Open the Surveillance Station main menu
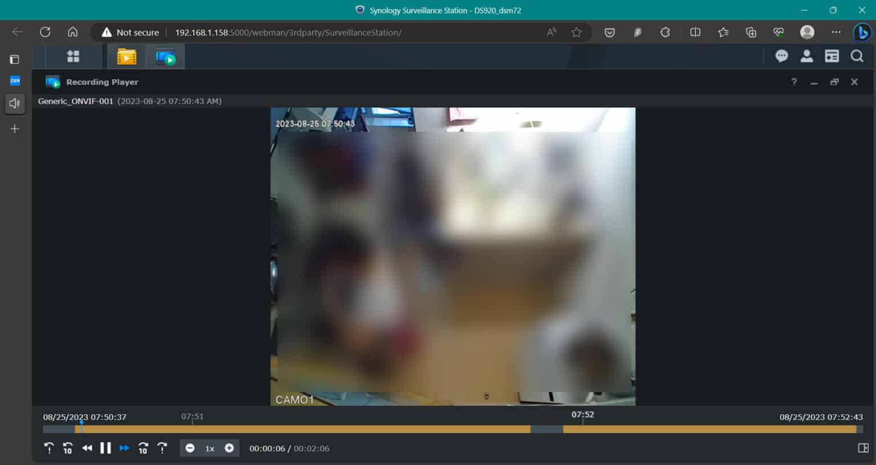876x465 pixels. pos(73,56)
